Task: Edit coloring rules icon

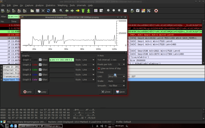Action: [x=143, y=10]
